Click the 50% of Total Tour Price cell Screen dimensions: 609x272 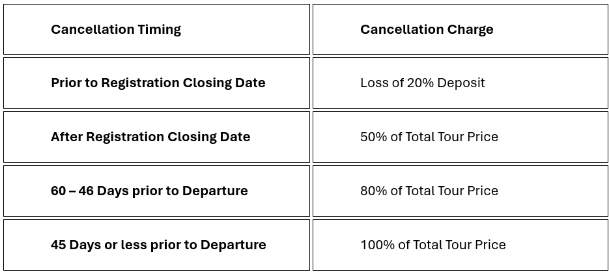[x=460, y=137]
